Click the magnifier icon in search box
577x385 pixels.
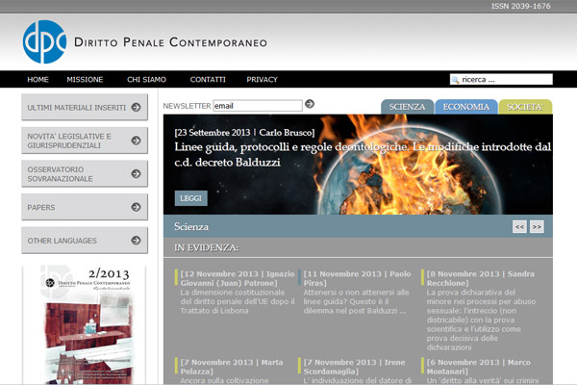(x=455, y=80)
